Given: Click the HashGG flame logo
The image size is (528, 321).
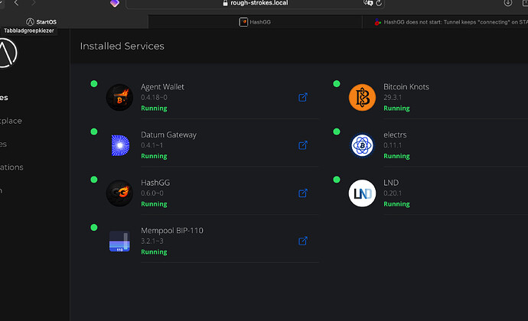Looking at the screenshot, I should point(119,193).
